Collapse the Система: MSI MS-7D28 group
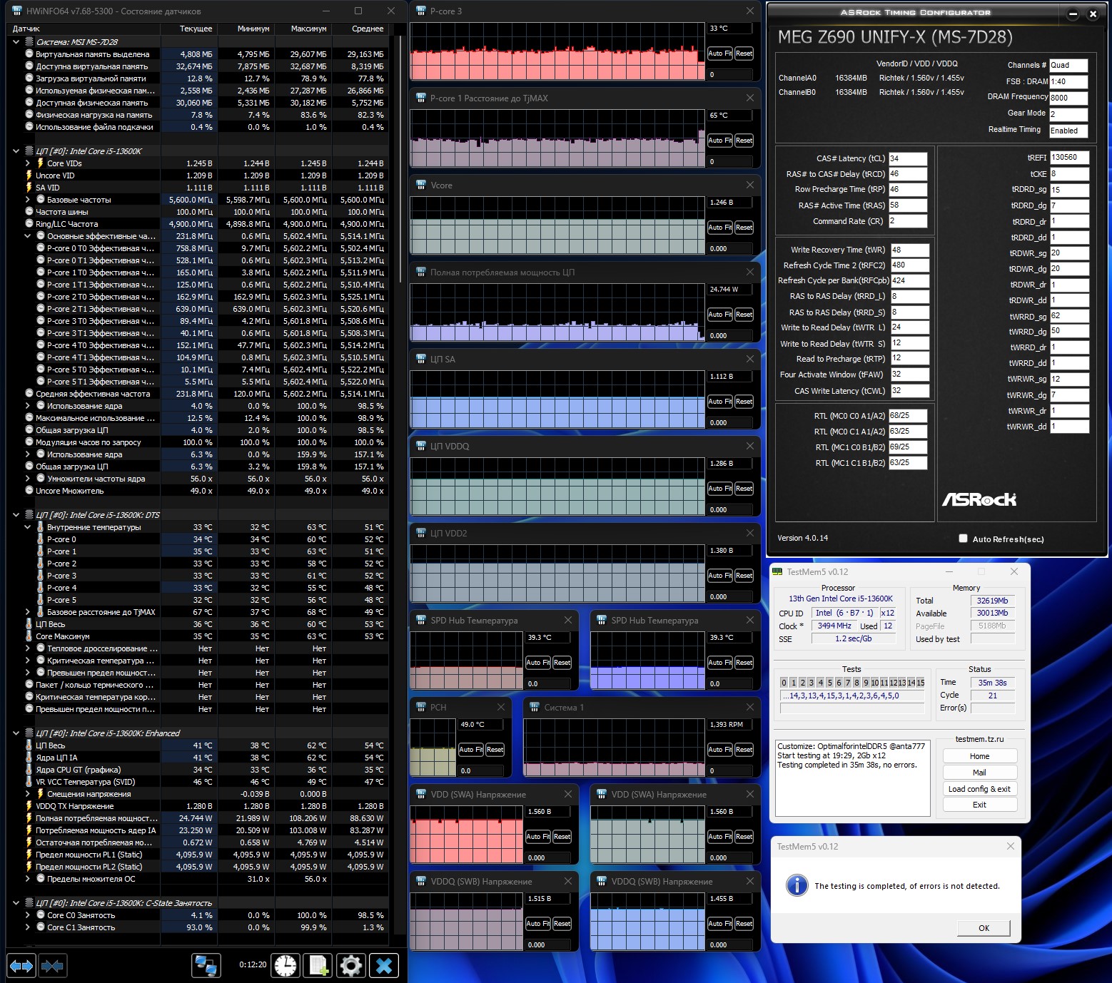This screenshot has height=983, width=1112. point(16,42)
